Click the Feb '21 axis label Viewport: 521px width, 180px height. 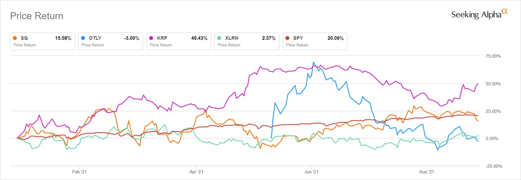(x=79, y=172)
